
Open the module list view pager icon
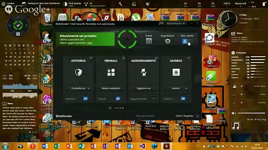tap(110, 108)
